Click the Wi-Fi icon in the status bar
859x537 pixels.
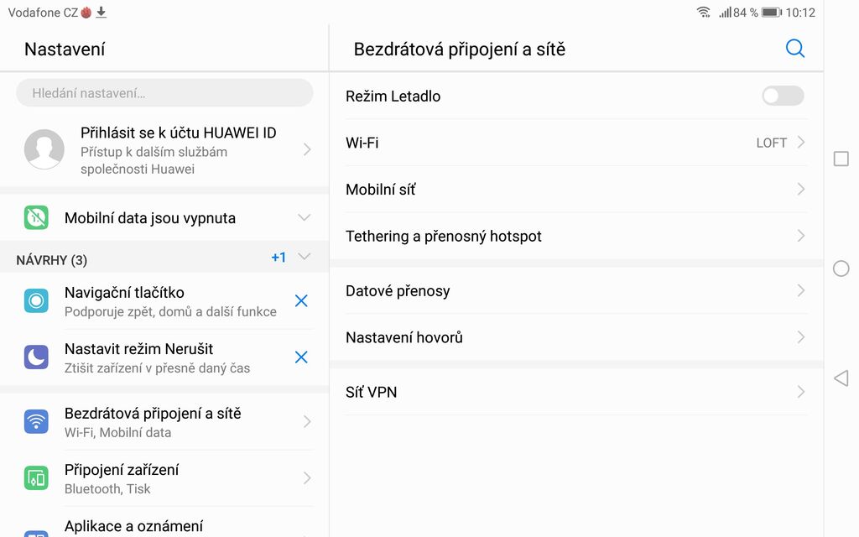[703, 13]
